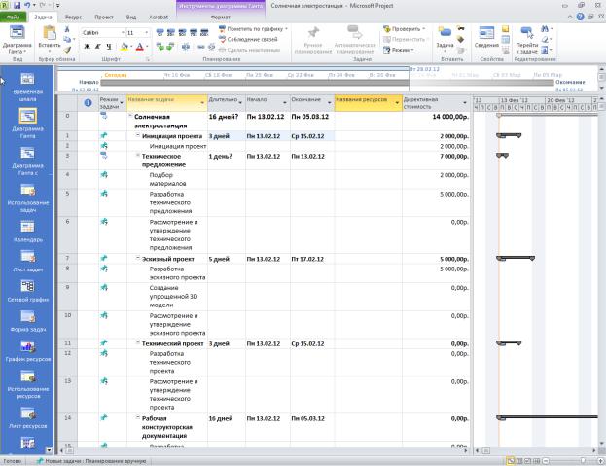Toggle underline Ч formatting
Screen dimensions: 606x466
pos(109,47)
